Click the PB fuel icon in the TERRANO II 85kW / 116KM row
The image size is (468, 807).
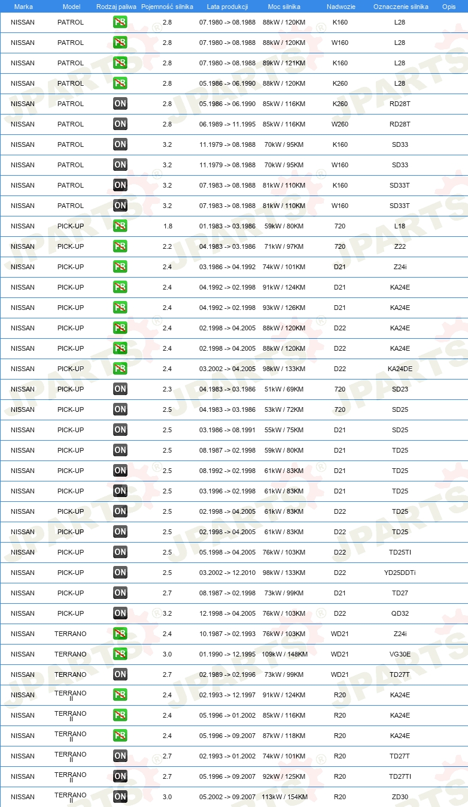point(120,715)
